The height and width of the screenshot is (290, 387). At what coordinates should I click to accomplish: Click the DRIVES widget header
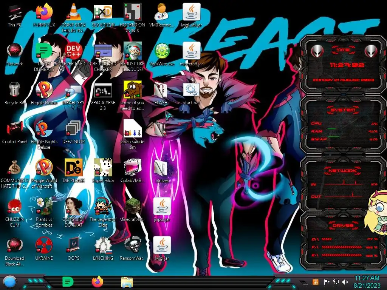coord(343,225)
